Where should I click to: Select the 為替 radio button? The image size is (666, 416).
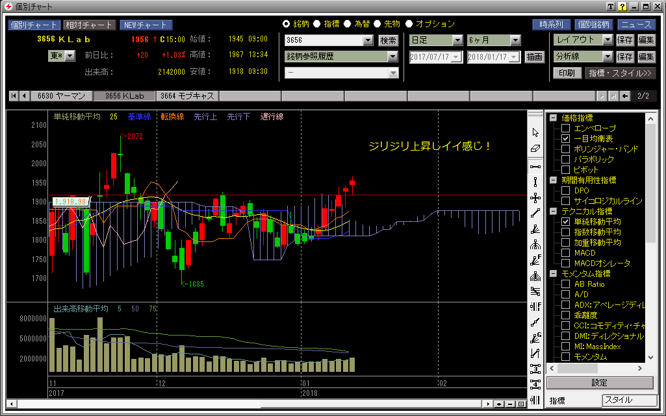click(348, 24)
